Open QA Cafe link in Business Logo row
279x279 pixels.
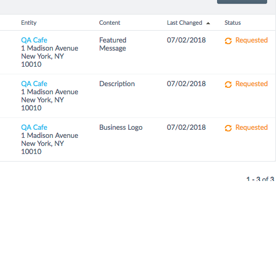tap(34, 127)
